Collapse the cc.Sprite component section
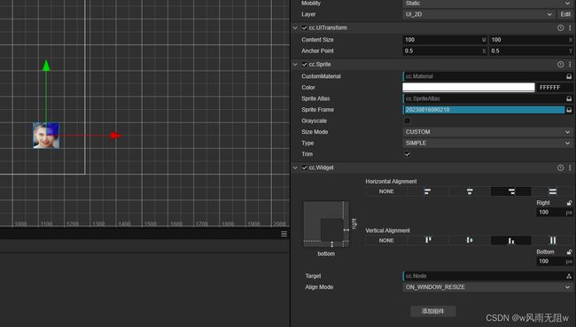The height and width of the screenshot is (327, 576). pos(295,65)
